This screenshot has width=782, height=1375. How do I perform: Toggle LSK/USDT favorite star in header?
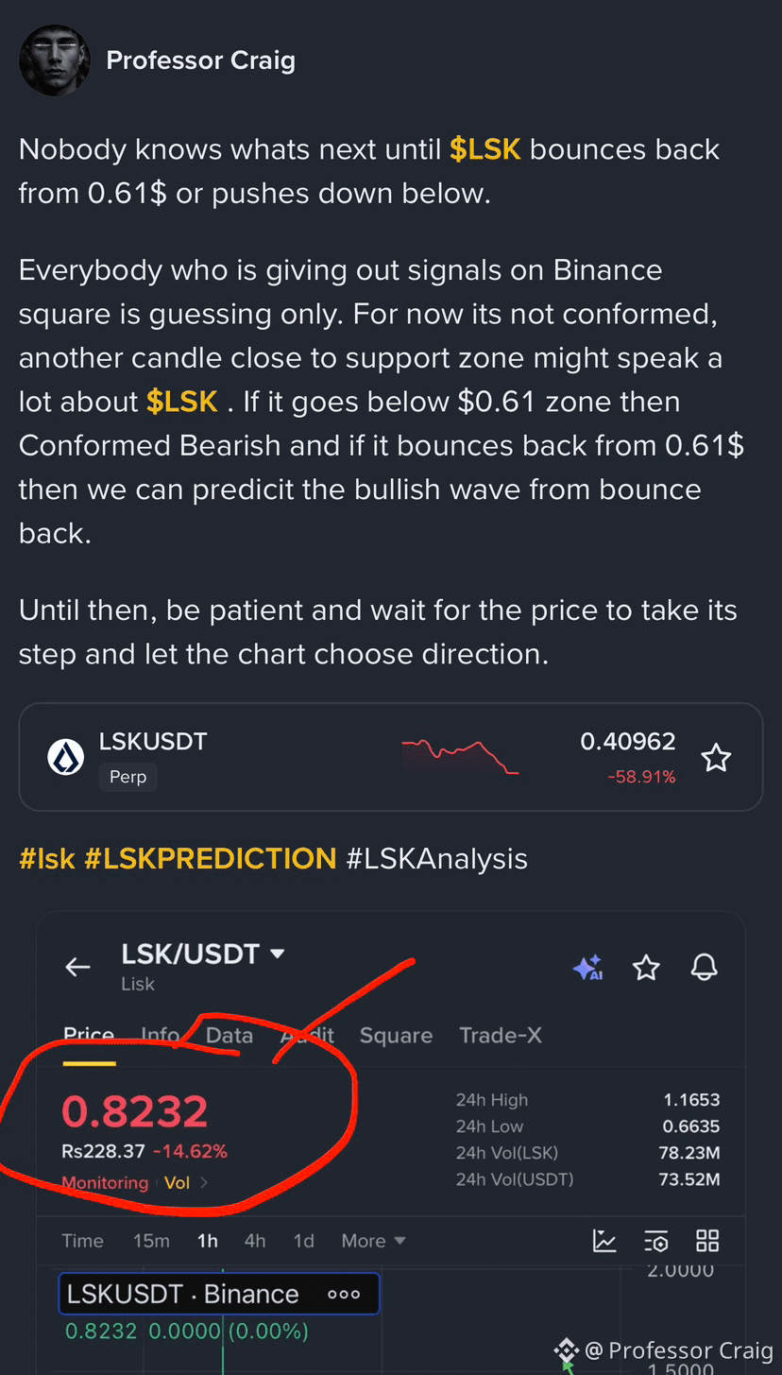tap(646, 967)
